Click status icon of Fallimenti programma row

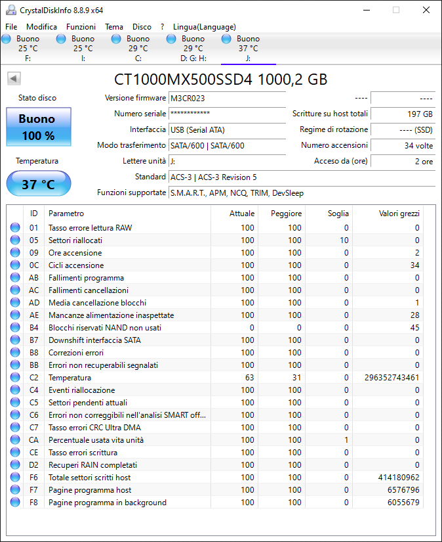coord(15,277)
